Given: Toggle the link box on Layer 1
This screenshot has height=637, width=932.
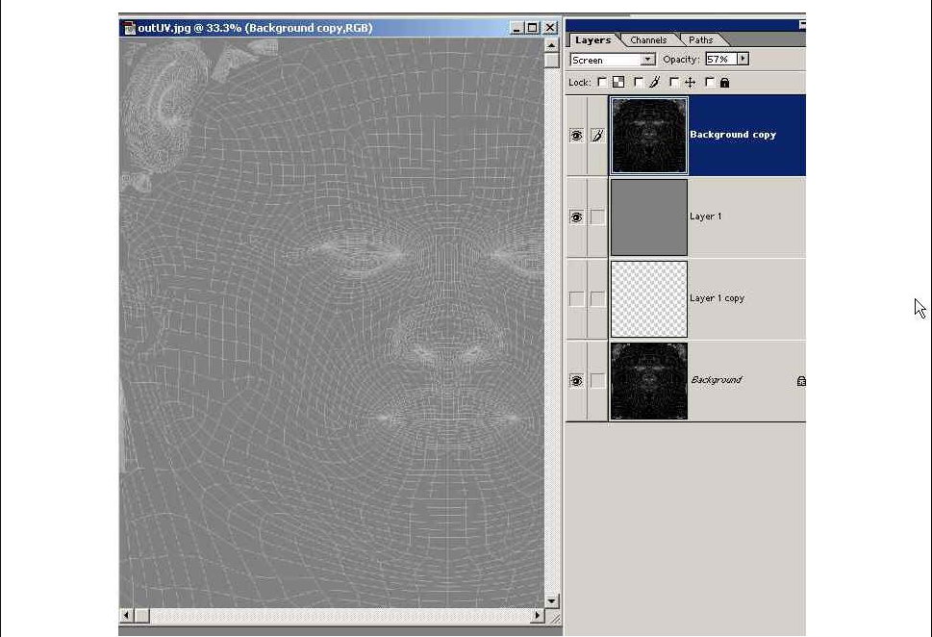Looking at the screenshot, I should pyautogui.click(x=597, y=217).
